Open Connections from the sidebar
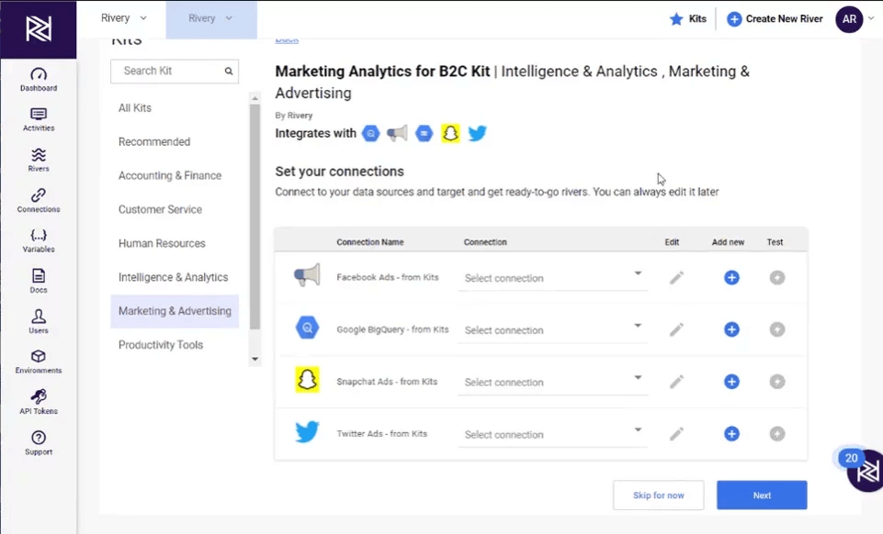883x534 pixels. coord(39,201)
